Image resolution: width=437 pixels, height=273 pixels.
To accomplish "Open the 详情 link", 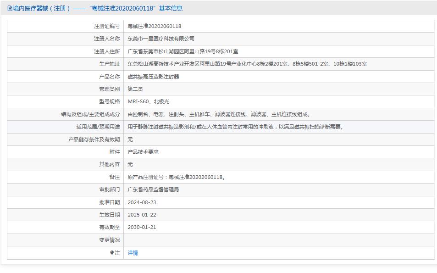I will point(132,252).
